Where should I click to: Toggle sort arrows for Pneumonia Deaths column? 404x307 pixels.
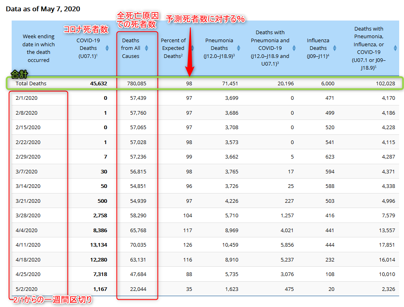pos(239,48)
